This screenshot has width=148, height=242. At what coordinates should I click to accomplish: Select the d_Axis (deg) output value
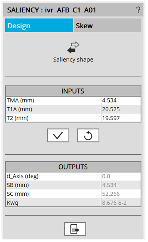pos(121,176)
